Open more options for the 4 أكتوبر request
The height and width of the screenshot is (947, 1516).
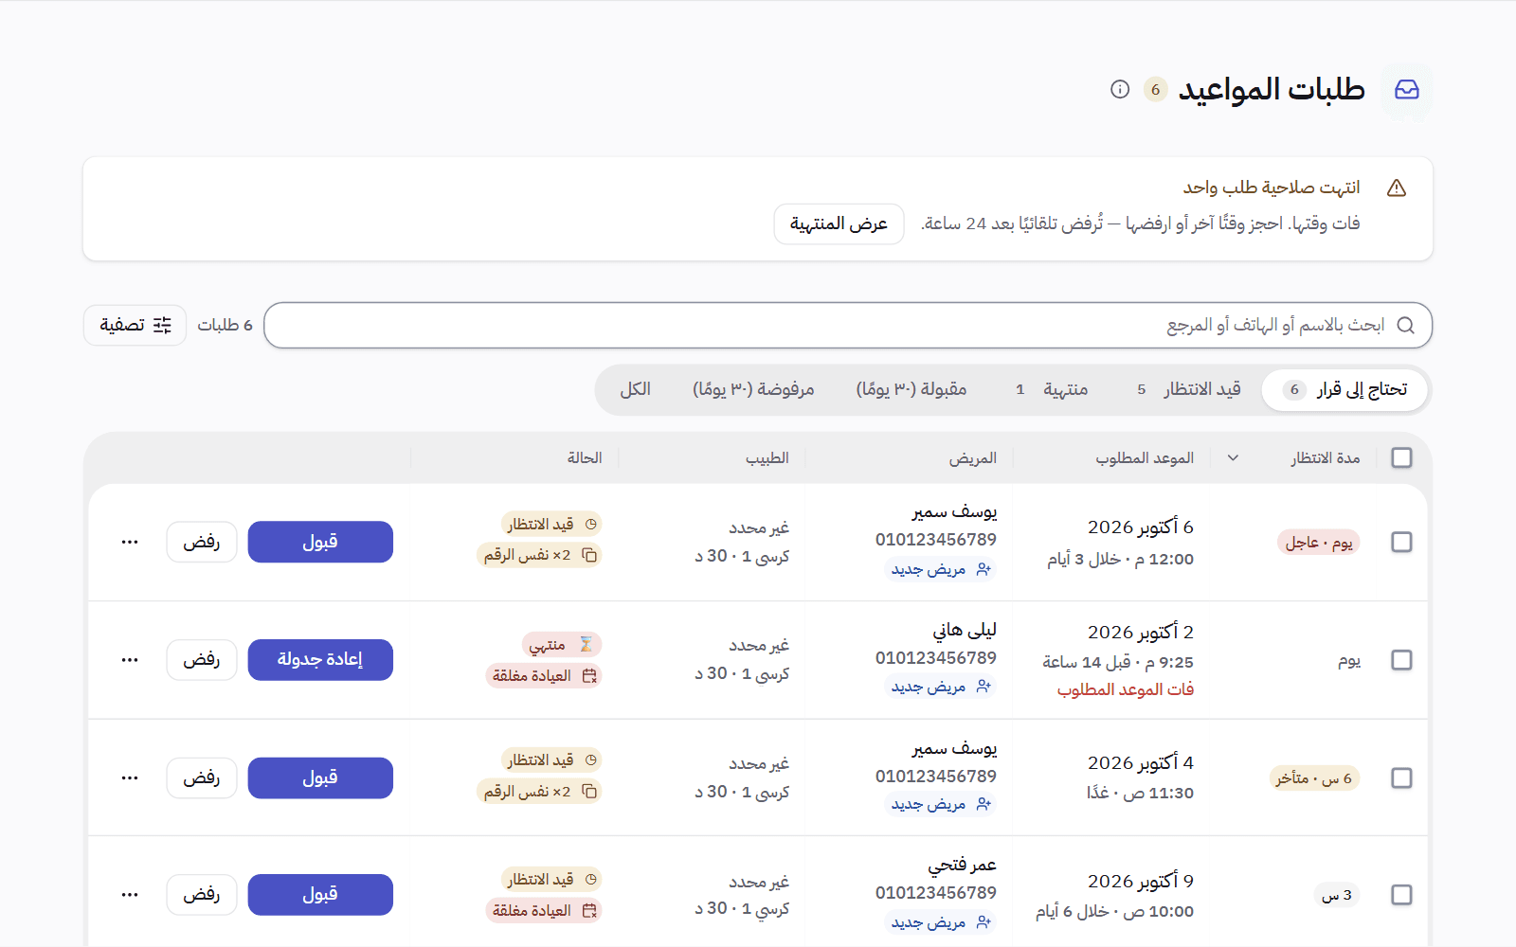pos(130,777)
